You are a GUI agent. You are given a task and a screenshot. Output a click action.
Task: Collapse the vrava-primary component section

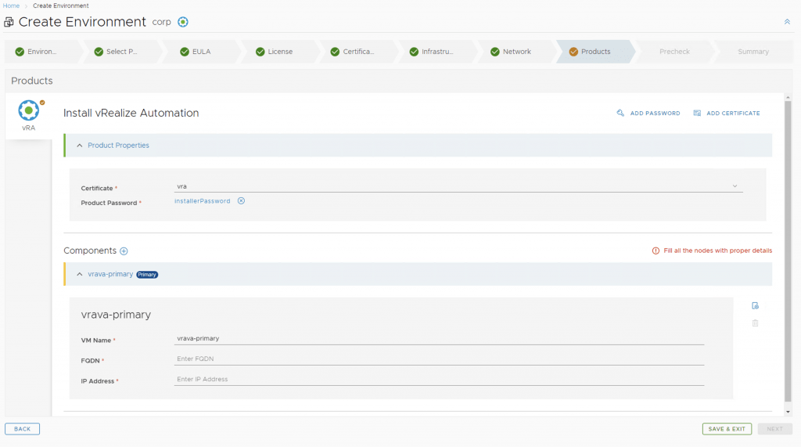pos(80,275)
